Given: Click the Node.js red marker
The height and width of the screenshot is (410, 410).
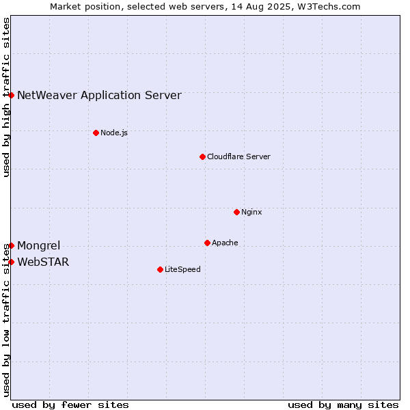Looking at the screenshot, I should (96, 133).
